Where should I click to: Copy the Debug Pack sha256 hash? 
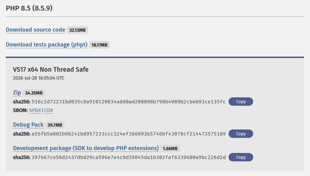pos(241,134)
